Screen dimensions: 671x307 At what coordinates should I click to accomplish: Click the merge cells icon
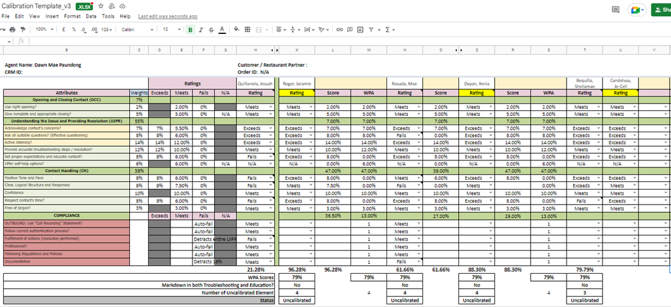(258, 29)
